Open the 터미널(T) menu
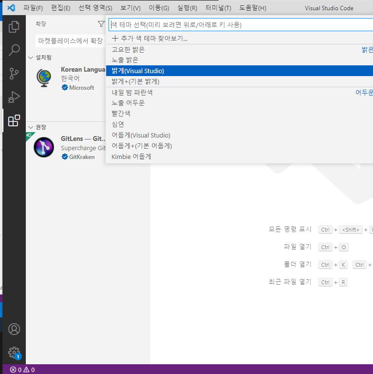Image resolution: width=373 pixels, height=374 pixels. [218, 8]
